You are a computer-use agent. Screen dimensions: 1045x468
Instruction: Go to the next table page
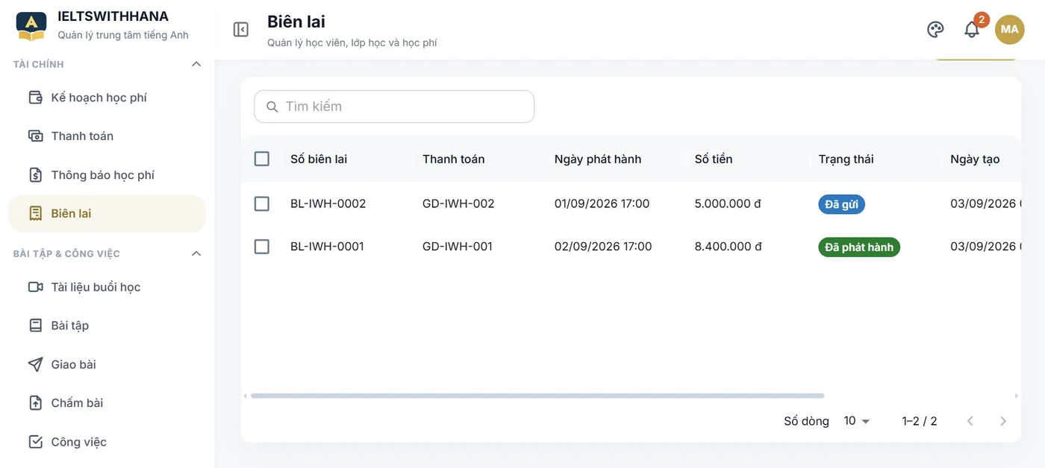click(x=1003, y=421)
